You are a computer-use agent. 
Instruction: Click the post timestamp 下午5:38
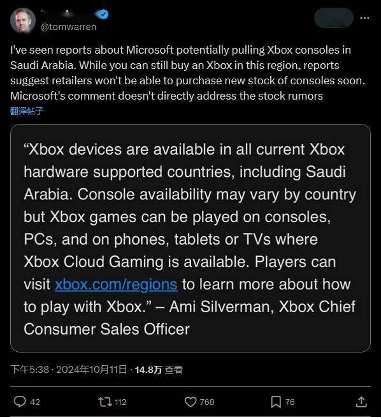point(30,369)
